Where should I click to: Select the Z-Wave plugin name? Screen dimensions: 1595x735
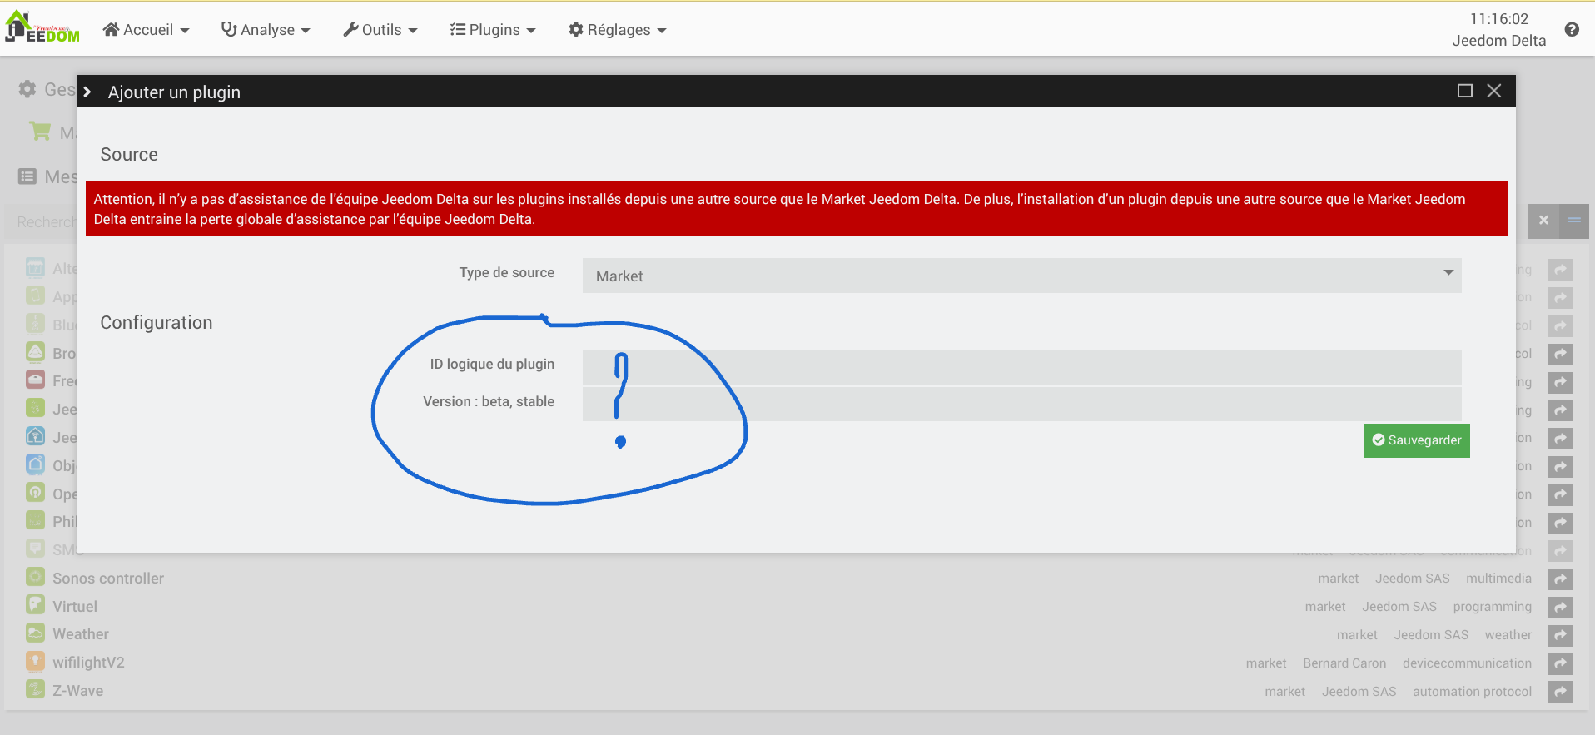(x=78, y=691)
